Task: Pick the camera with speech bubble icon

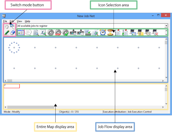Action: pos(80,32)
